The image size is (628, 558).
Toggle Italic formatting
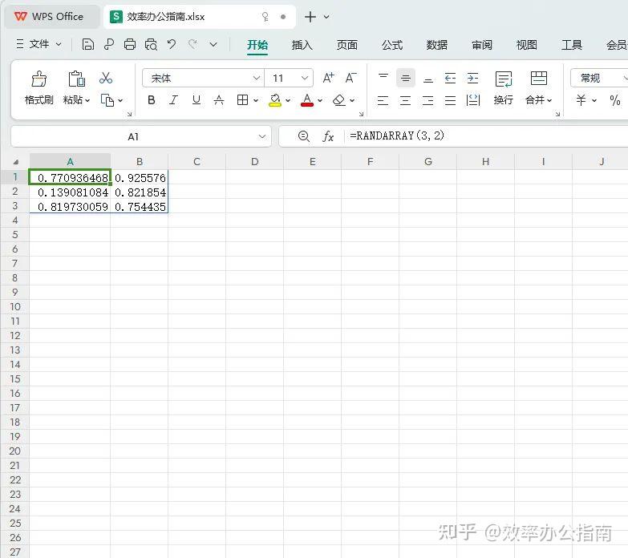[x=173, y=100]
